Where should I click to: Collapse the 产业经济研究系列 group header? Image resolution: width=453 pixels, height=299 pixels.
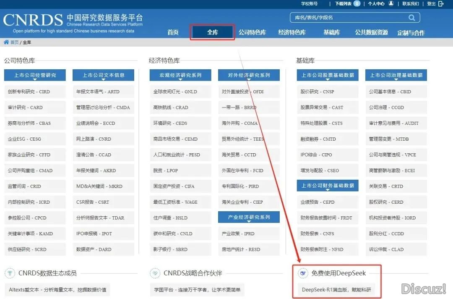[x=249, y=217]
